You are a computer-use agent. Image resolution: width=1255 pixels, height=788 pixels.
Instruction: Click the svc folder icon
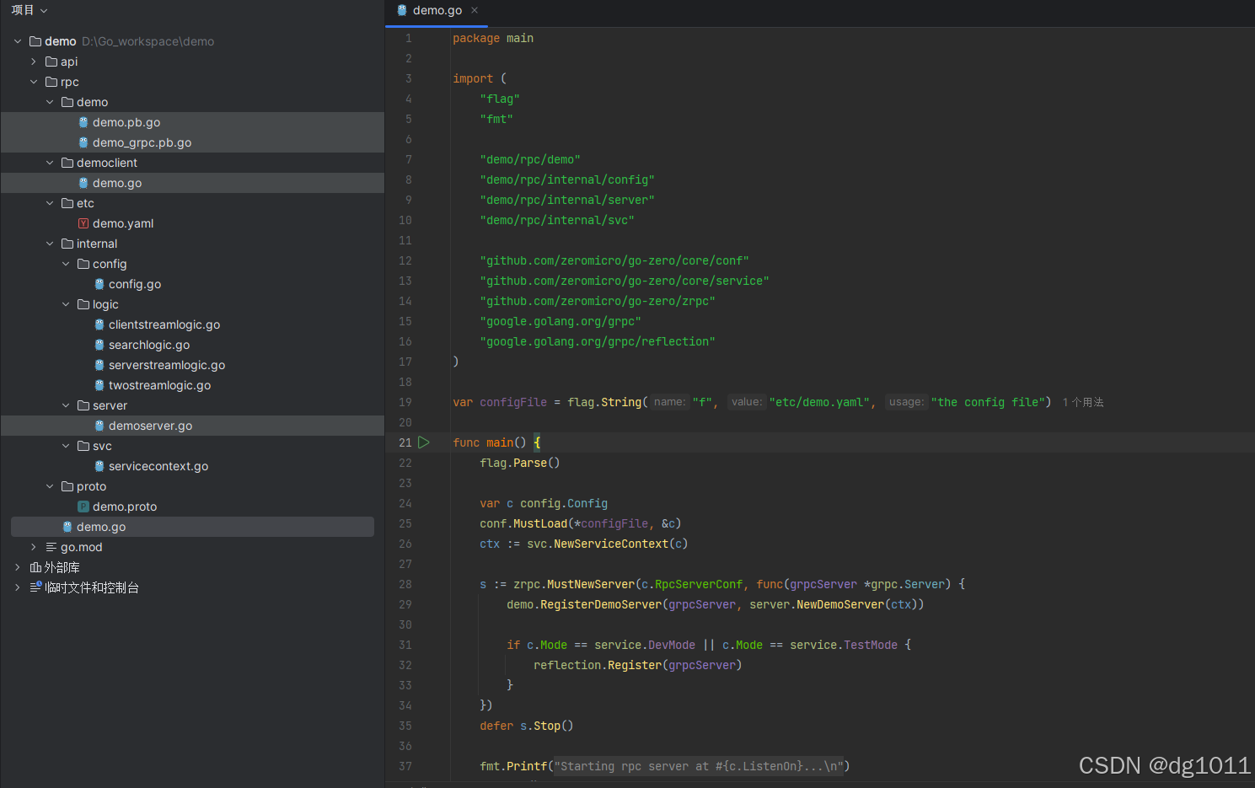[83, 446]
